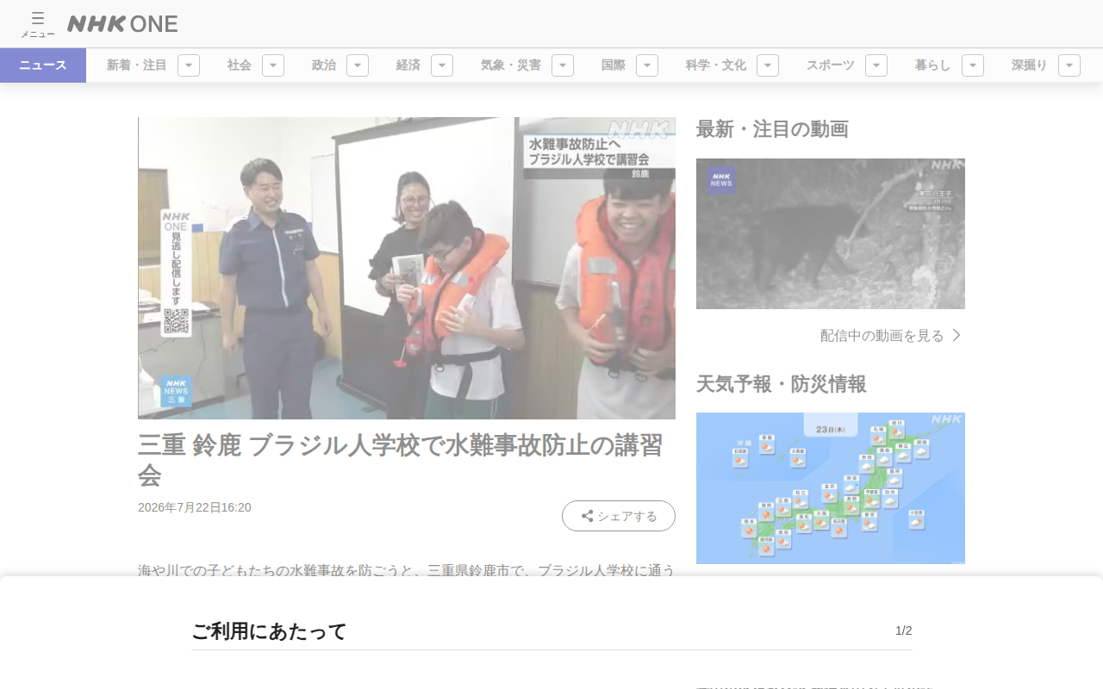This screenshot has width=1103, height=689.
Task: Open the 暮らし category
Action: (x=933, y=65)
